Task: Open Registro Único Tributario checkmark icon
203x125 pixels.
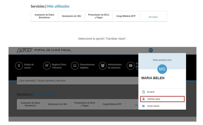Action: coord(47,66)
